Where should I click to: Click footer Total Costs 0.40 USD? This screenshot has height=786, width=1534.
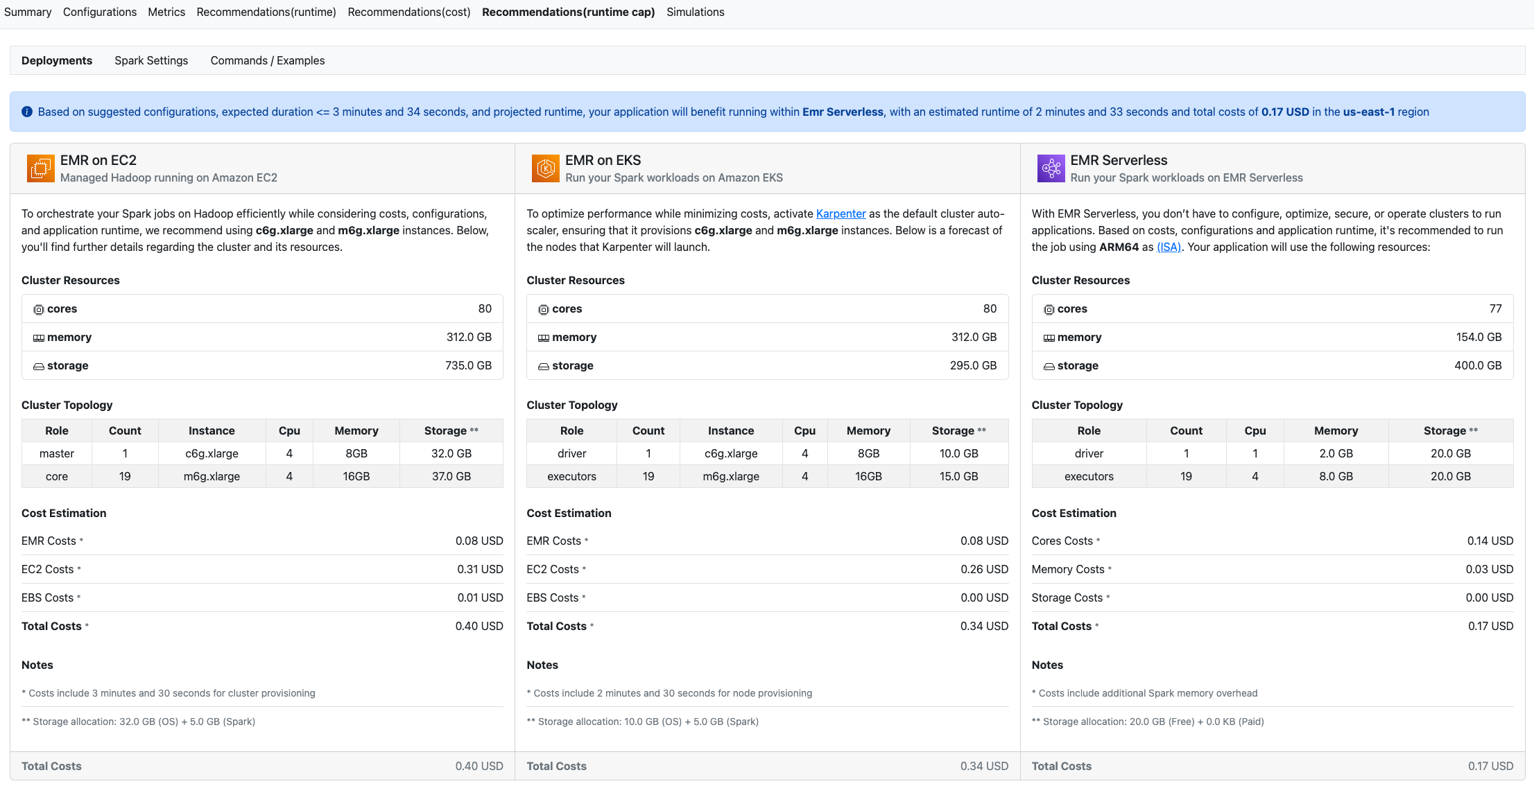[x=479, y=766]
